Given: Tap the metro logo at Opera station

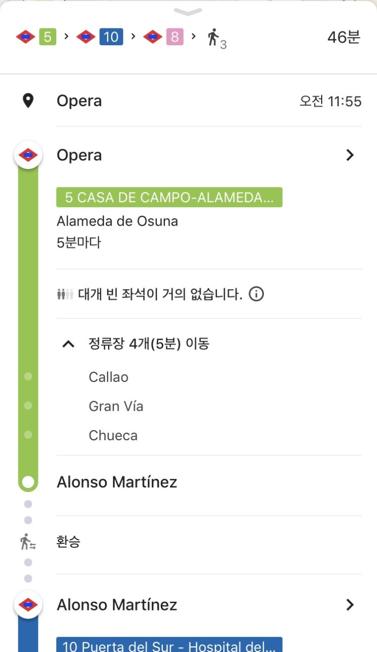Looking at the screenshot, I should coord(28,155).
